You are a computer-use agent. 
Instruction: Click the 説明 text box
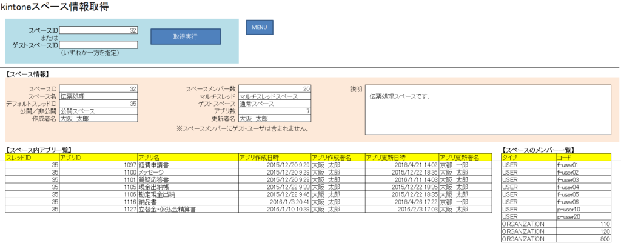(488, 110)
